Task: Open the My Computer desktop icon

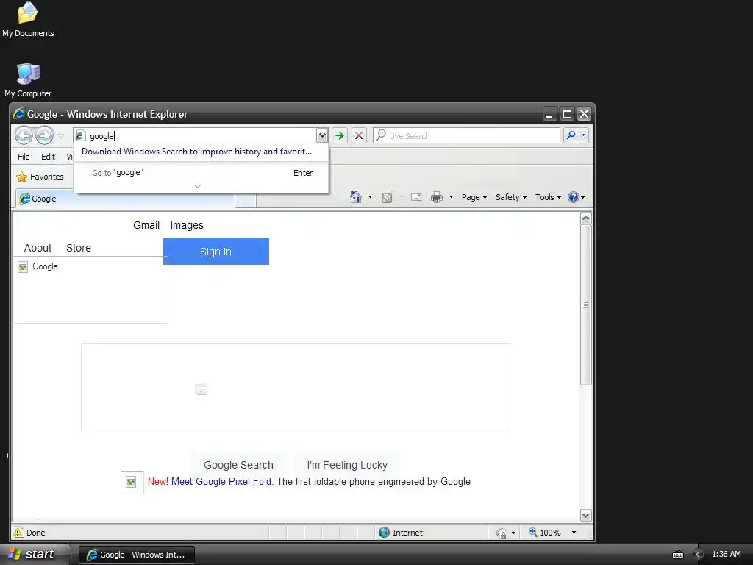Action: tap(28, 79)
